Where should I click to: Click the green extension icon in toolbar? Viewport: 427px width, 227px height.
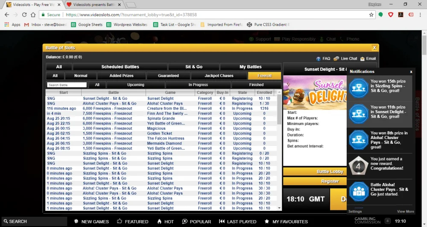(381, 15)
